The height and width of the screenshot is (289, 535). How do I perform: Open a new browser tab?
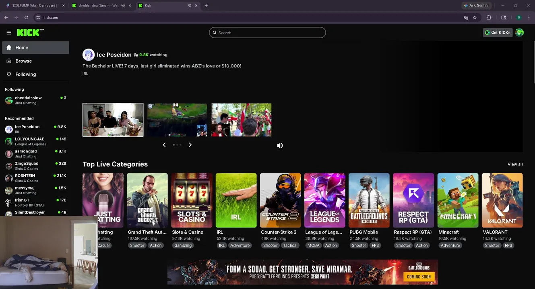tap(206, 6)
